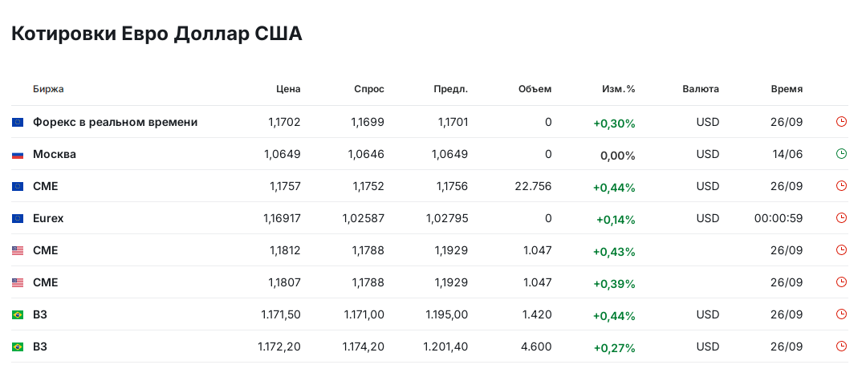
Task: Sort quotes by the Цена column header
Action: tap(288, 89)
